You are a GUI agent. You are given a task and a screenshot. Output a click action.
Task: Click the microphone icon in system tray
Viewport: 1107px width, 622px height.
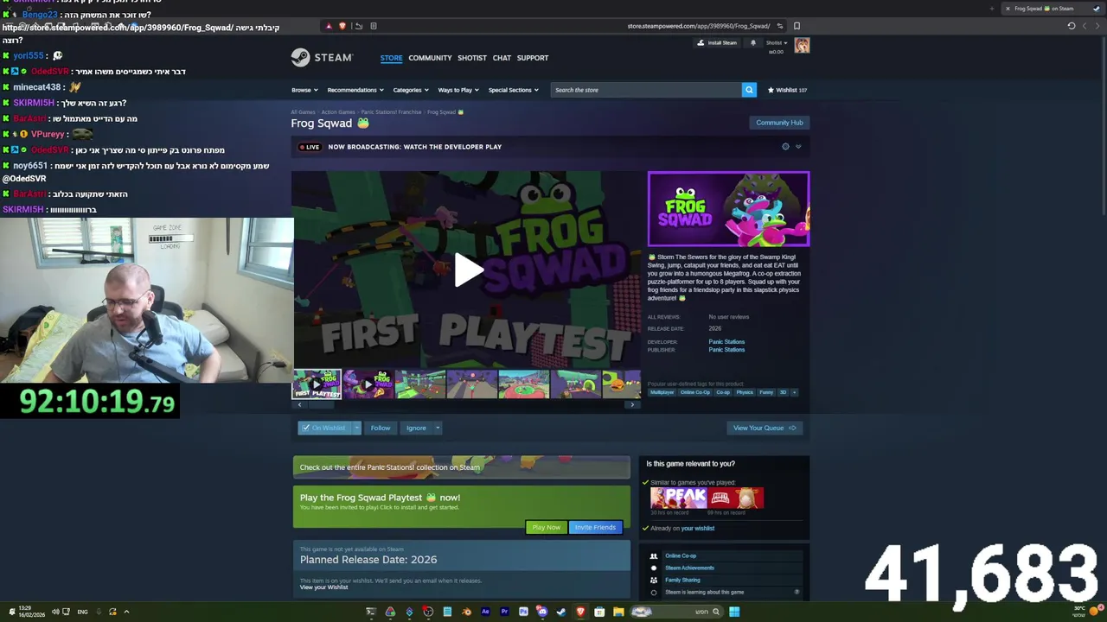pos(98,612)
